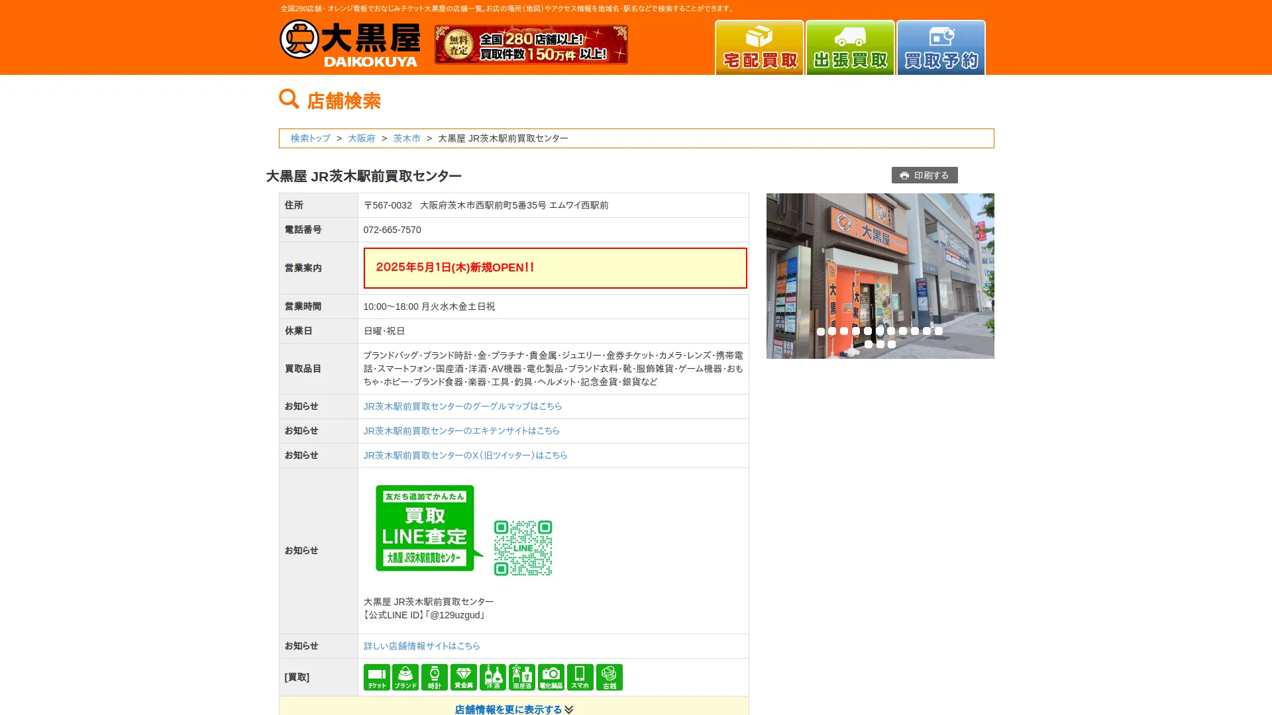Click the 全国280店舗以上 promotional banner
Screen dimensions: 1272x715
[531, 45]
